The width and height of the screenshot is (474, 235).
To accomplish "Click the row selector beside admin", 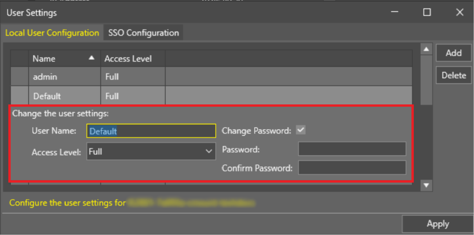I will [x=20, y=77].
